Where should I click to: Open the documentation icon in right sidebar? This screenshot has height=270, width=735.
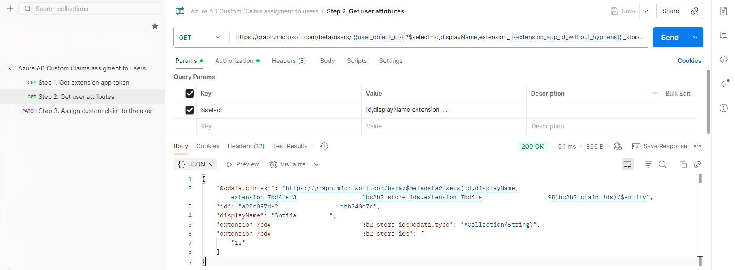click(724, 11)
